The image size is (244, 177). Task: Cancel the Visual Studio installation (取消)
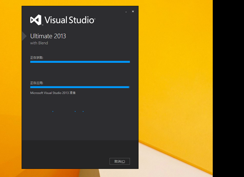click(119, 161)
